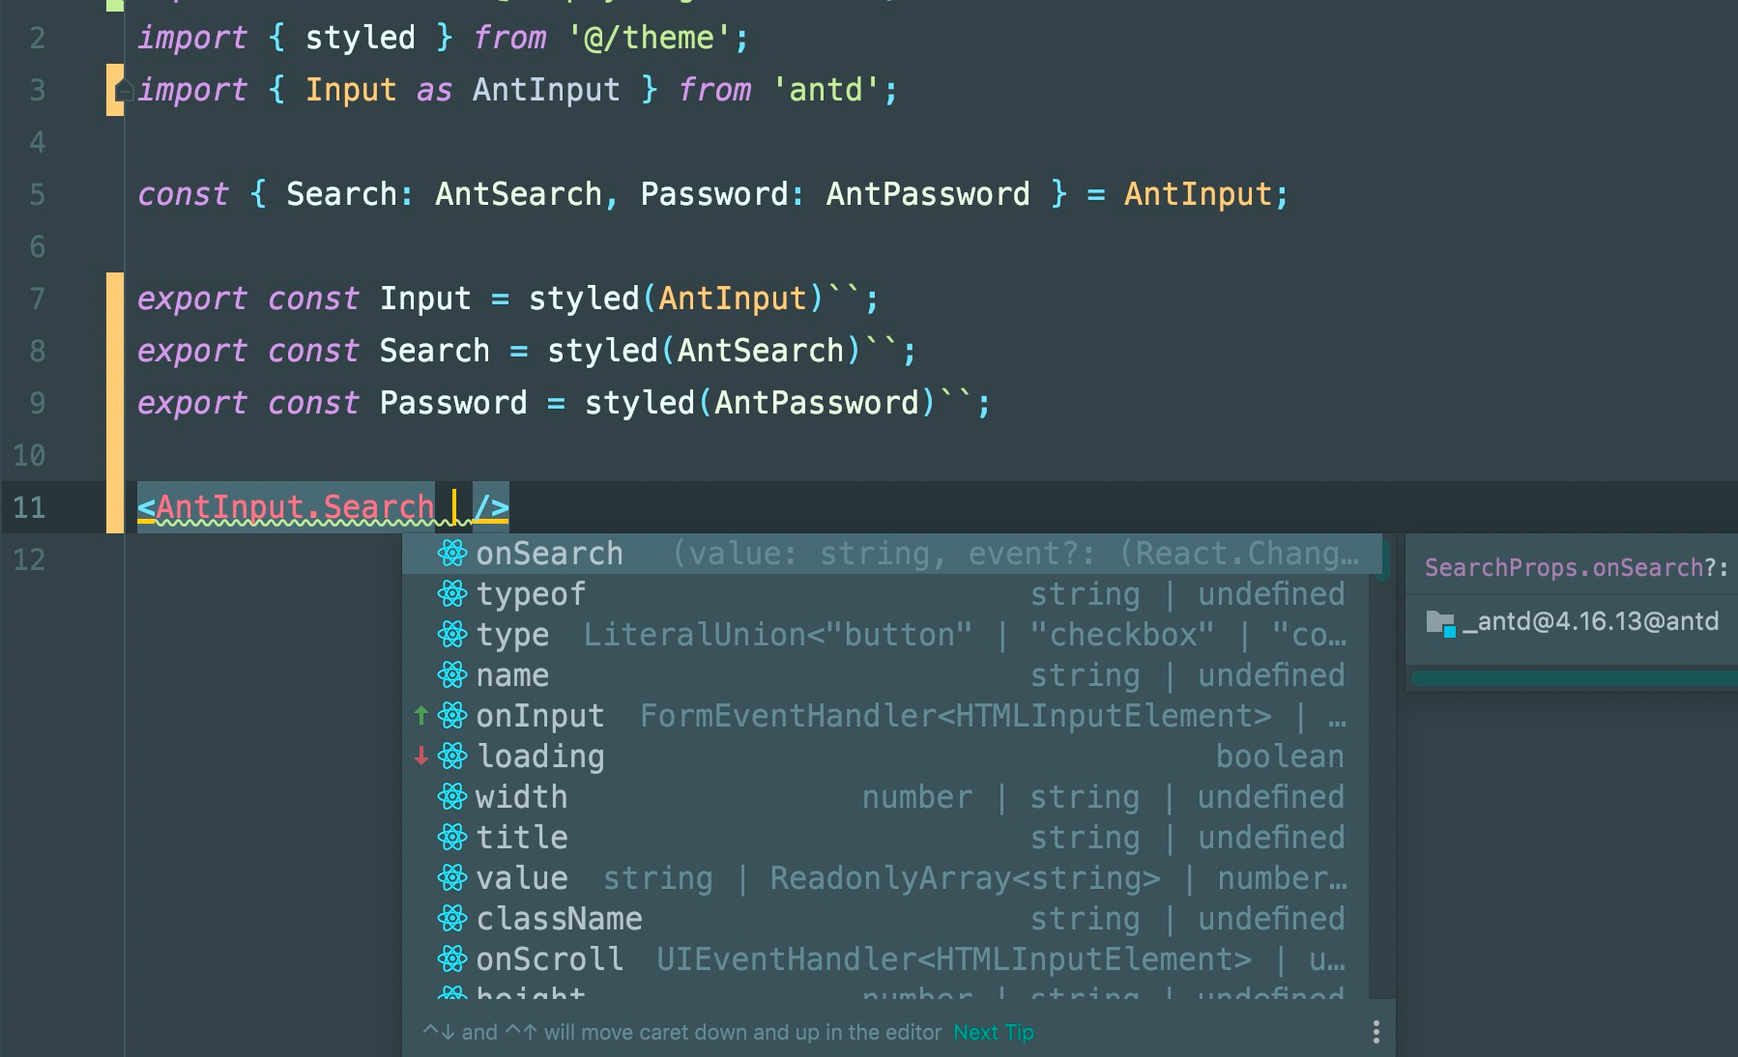The height and width of the screenshot is (1057, 1738).
Task: Click the Next Tip link
Action: coord(993,1031)
